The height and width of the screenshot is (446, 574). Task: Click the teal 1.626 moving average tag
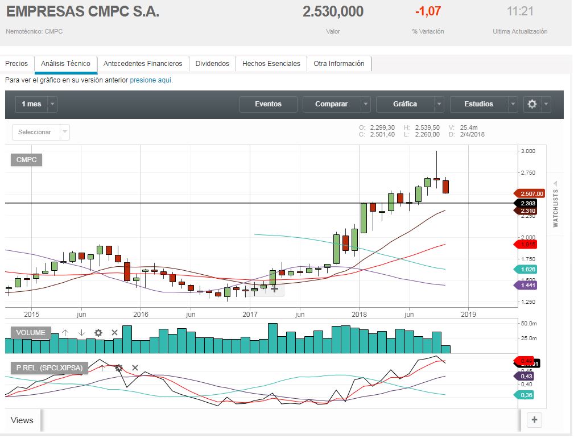pos(526,269)
